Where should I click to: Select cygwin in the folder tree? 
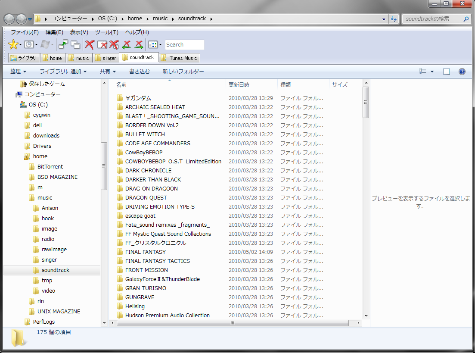pyautogui.click(x=41, y=115)
